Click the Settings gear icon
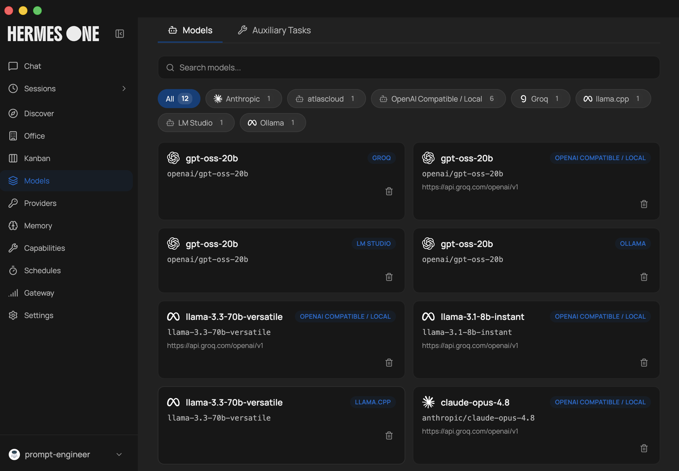This screenshot has width=679, height=471. coord(13,315)
